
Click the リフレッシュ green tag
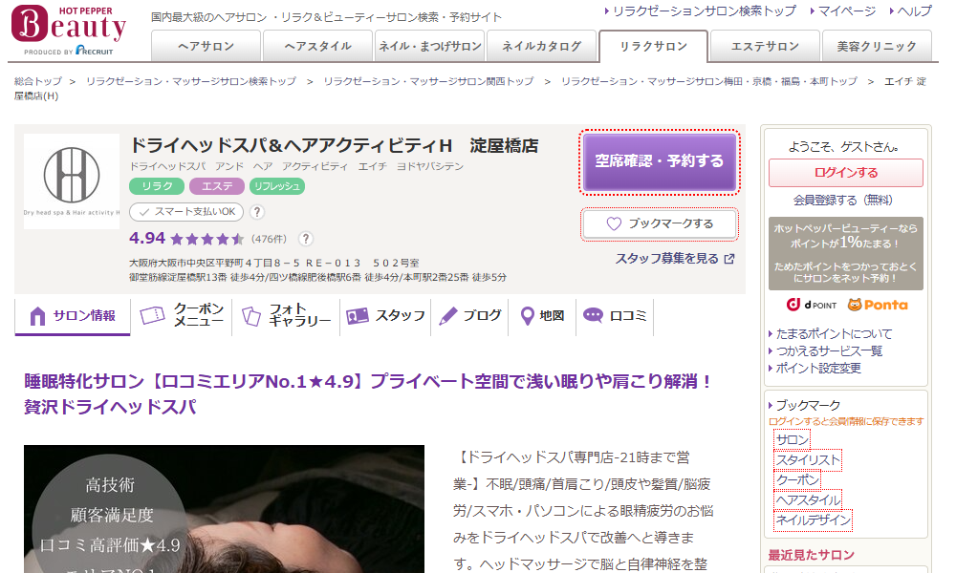coord(277,186)
